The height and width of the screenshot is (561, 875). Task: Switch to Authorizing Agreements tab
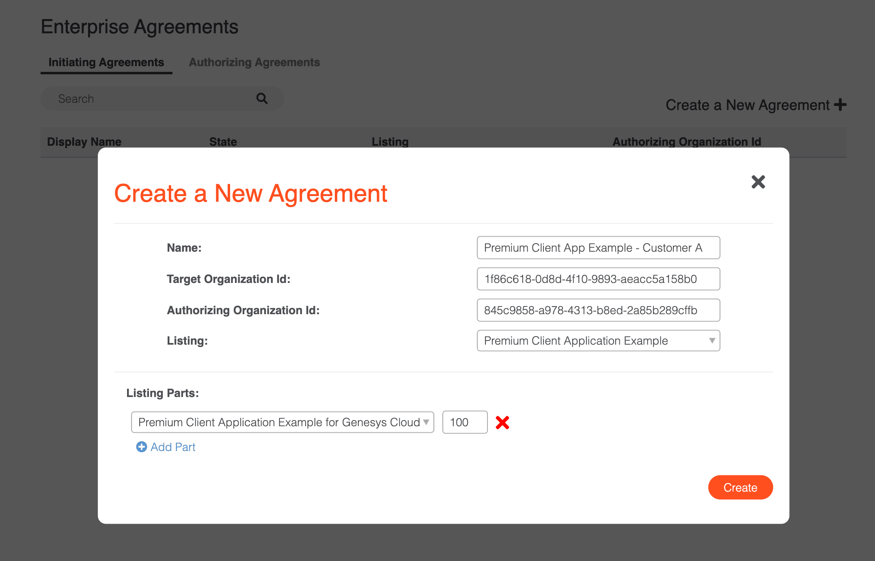coord(254,62)
